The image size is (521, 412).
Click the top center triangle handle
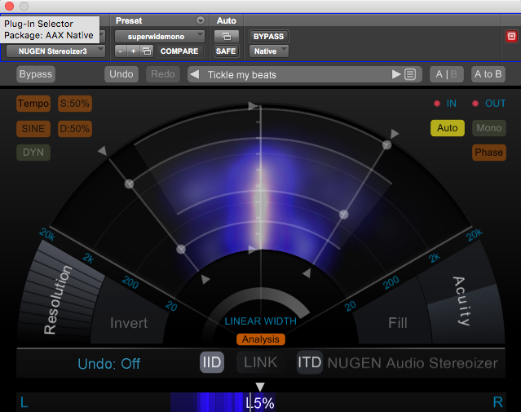[253, 106]
